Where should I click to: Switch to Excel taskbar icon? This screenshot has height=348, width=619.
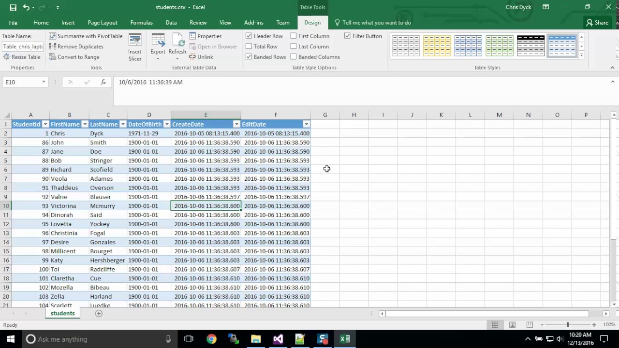pos(345,339)
